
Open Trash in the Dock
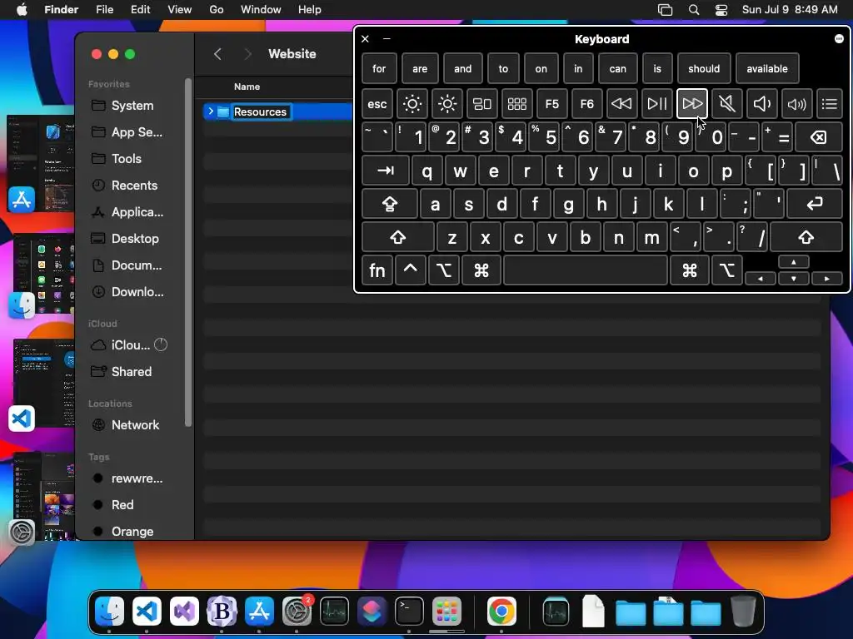[743, 611]
